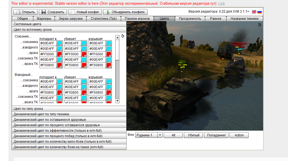Expand Динамический цвет по проценту побед section
This screenshot has width=288, height=161.
click(x=69, y=136)
